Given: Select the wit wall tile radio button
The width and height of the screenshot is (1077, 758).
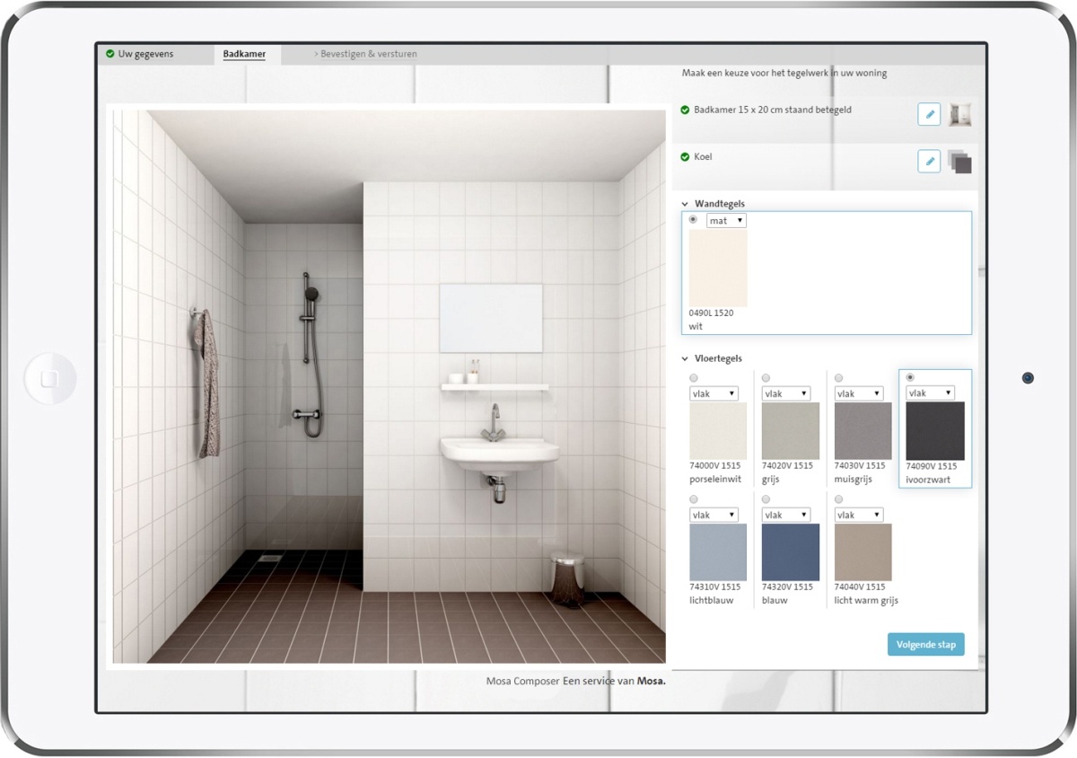Looking at the screenshot, I should 693,219.
